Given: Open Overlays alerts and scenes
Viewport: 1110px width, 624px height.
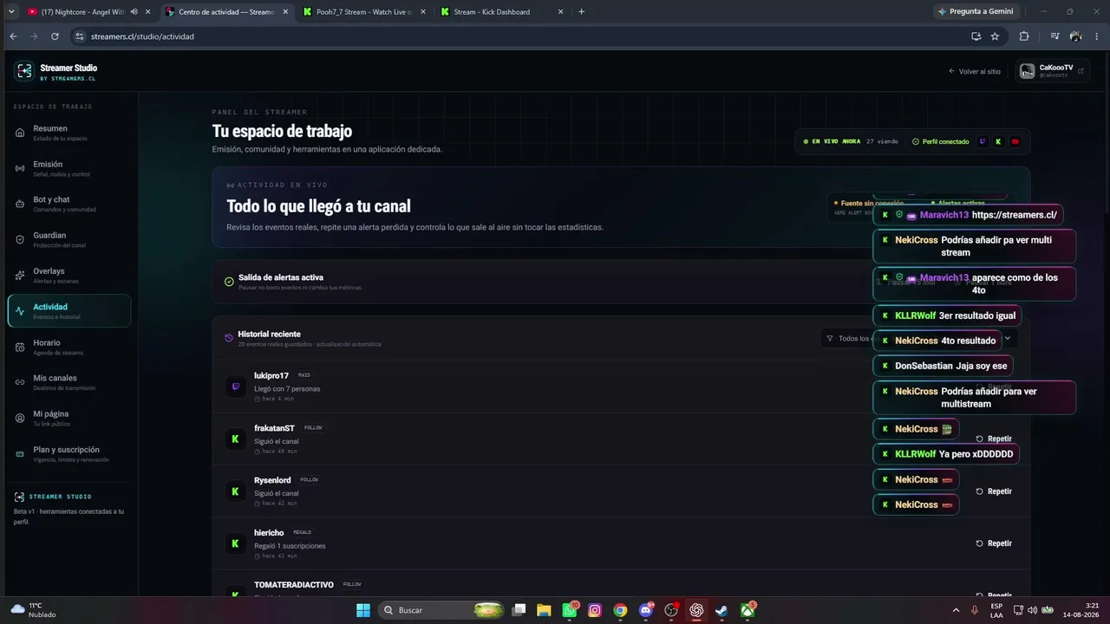Looking at the screenshot, I should [x=69, y=275].
